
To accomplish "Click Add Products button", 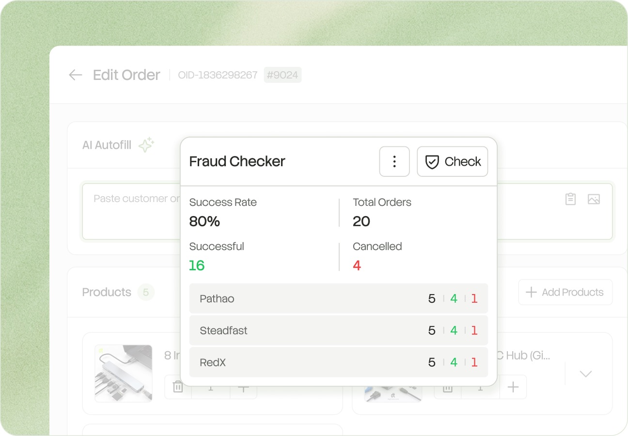I will click(565, 292).
